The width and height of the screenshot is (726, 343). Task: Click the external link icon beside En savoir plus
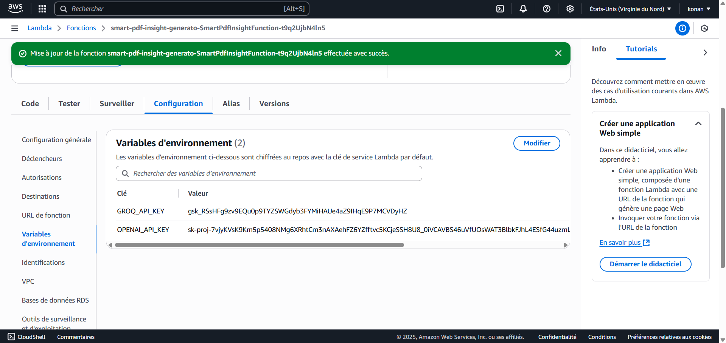(x=646, y=243)
